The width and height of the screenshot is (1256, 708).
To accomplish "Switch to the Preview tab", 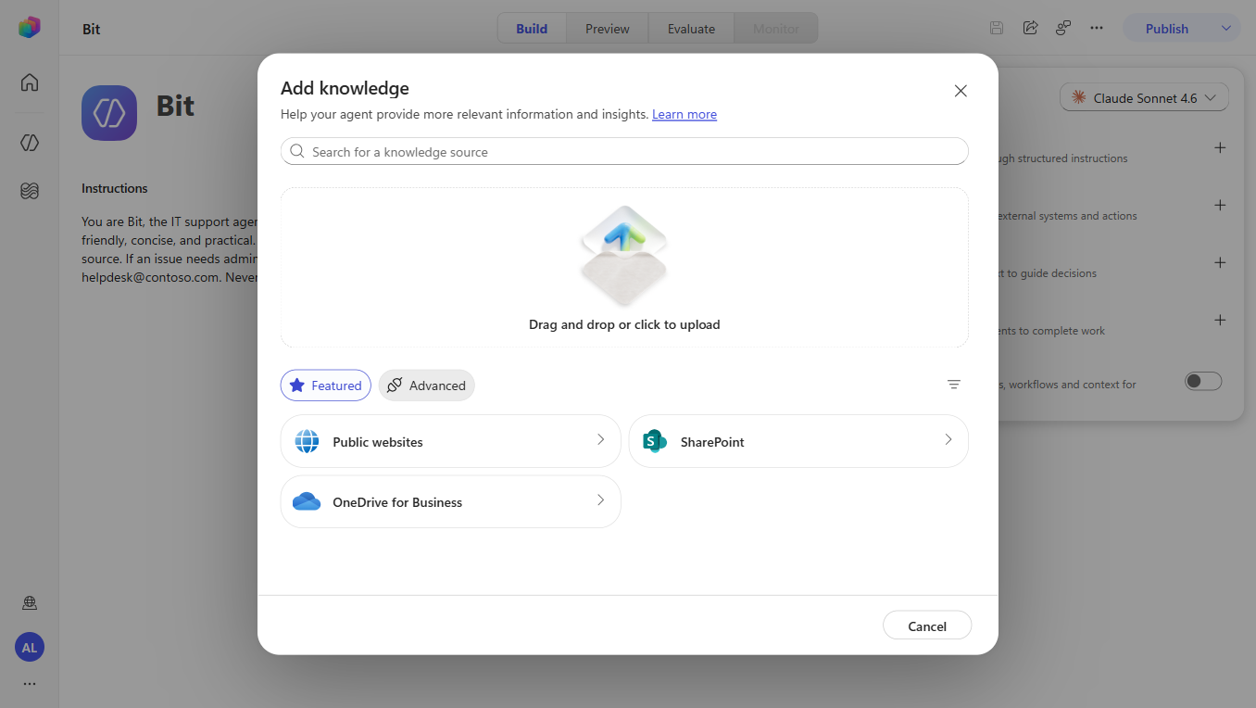I will 608,29.
